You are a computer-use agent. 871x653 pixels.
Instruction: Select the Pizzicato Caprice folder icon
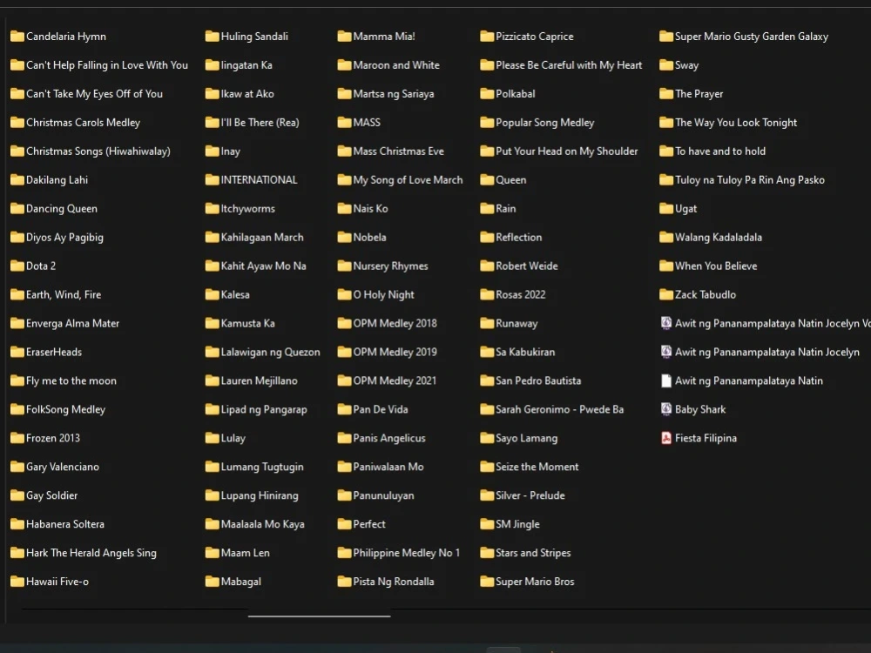pyautogui.click(x=487, y=36)
